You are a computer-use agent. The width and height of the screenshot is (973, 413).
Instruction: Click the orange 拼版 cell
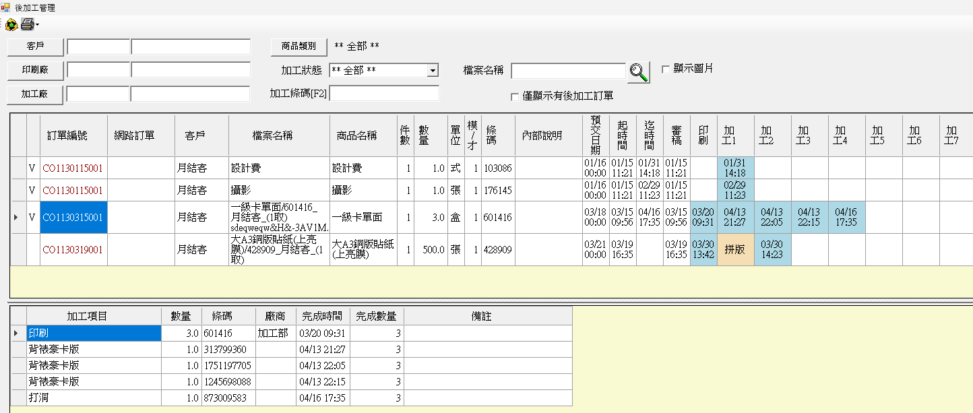coord(736,250)
